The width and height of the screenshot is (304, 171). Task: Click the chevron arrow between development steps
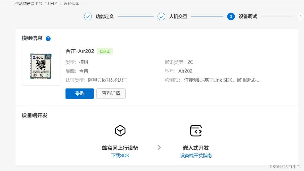[159, 147]
